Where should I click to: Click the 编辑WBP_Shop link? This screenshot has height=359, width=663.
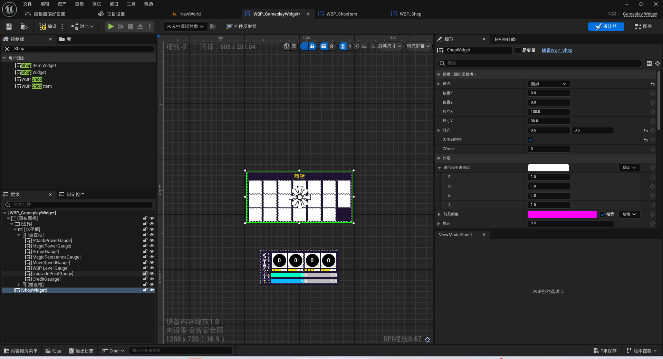557,50
